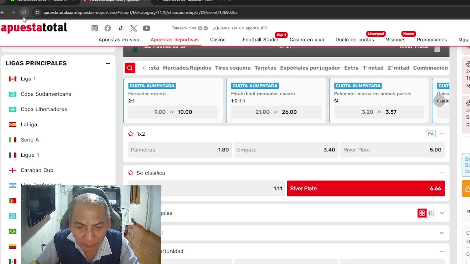Select the Apuestas deportivas menu
Image resolution: width=470 pixels, height=264 pixels.
(174, 40)
